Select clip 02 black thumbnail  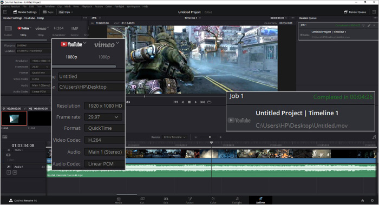(40, 118)
